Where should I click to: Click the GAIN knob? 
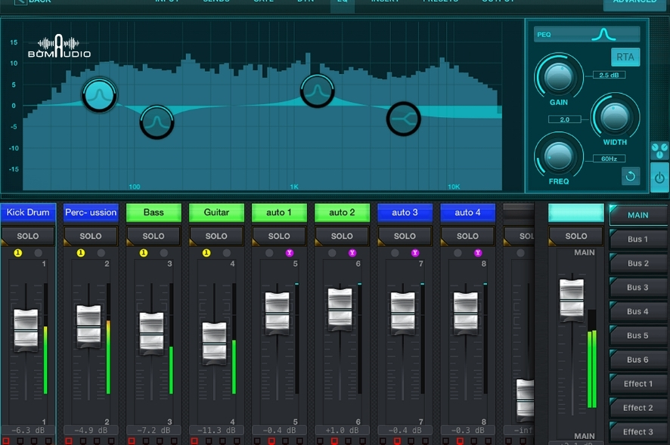click(x=559, y=77)
